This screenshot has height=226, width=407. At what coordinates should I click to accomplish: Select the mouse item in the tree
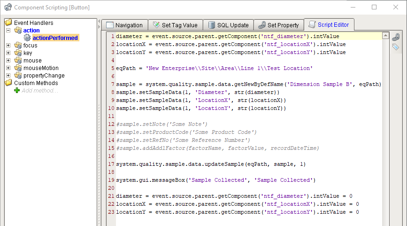tap(32, 61)
